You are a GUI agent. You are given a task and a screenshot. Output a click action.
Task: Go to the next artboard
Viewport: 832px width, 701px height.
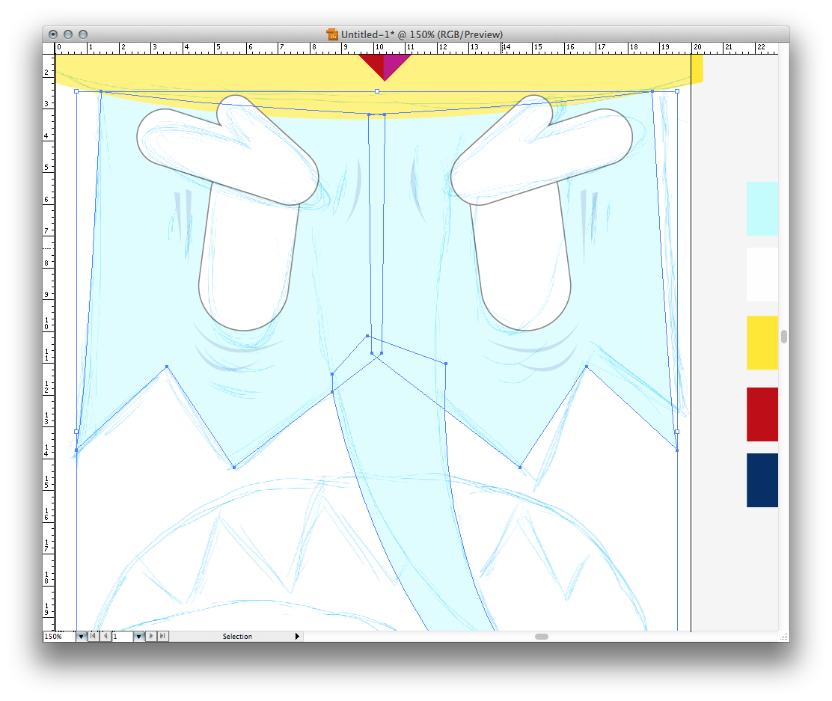[152, 637]
